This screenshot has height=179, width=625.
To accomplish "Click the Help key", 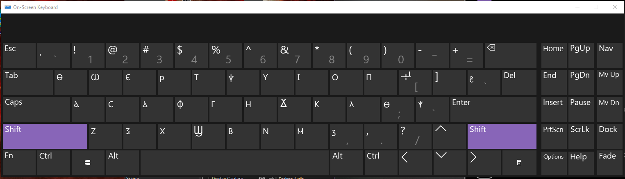I will point(581,163).
